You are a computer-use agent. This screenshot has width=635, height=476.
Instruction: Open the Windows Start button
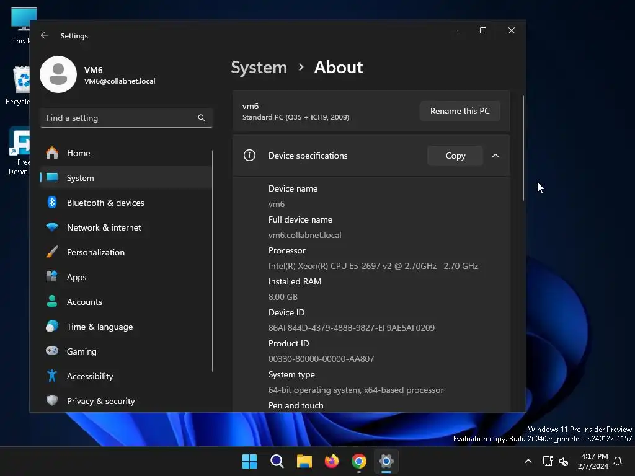click(x=249, y=461)
